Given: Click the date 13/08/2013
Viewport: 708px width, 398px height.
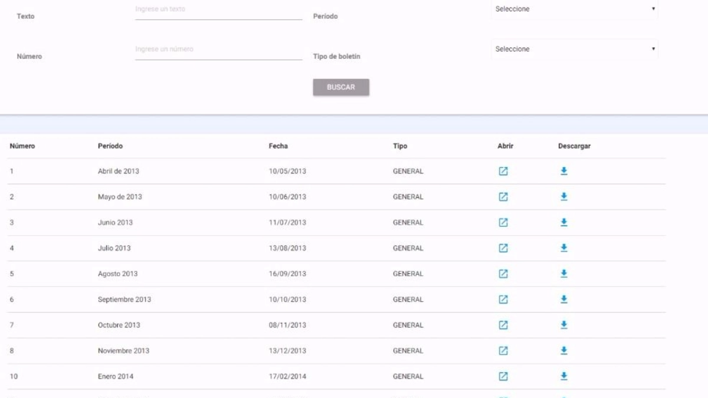Looking at the screenshot, I should [287, 248].
